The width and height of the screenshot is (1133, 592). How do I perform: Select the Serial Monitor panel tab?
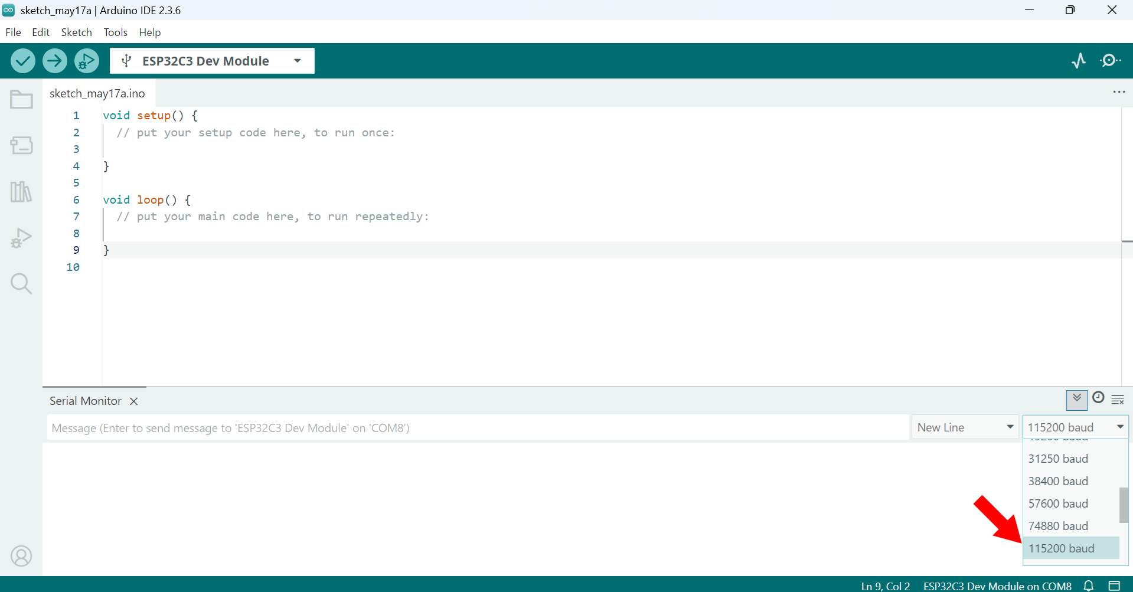click(x=86, y=401)
